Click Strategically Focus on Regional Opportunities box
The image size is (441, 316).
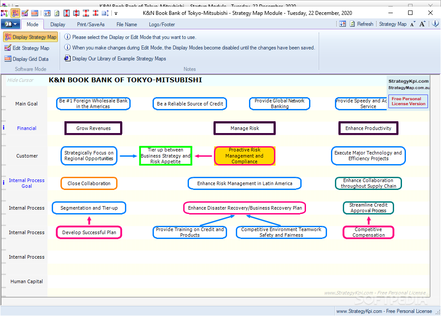(89, 156)
